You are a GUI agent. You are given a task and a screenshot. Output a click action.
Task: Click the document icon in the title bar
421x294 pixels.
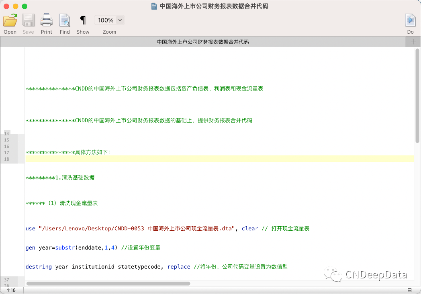154,6
